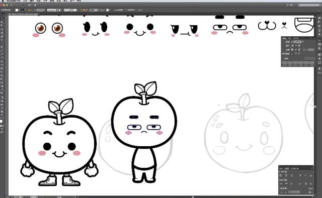Image resolution: width=322 pixels, height=198 pixels.
Task: Click vertical align bottom icon
Action: [x=311, y=175]
